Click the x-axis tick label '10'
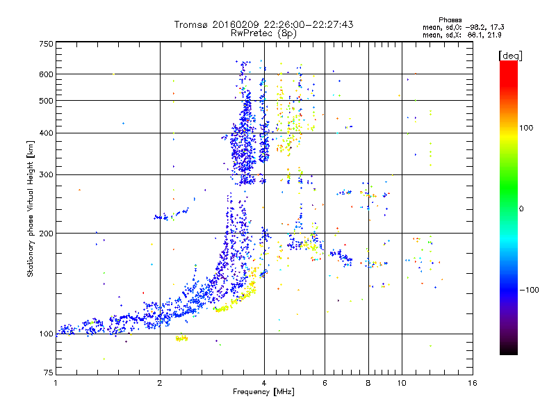Image resolution: width=556 pixels, height=417 pixels. 402,383
